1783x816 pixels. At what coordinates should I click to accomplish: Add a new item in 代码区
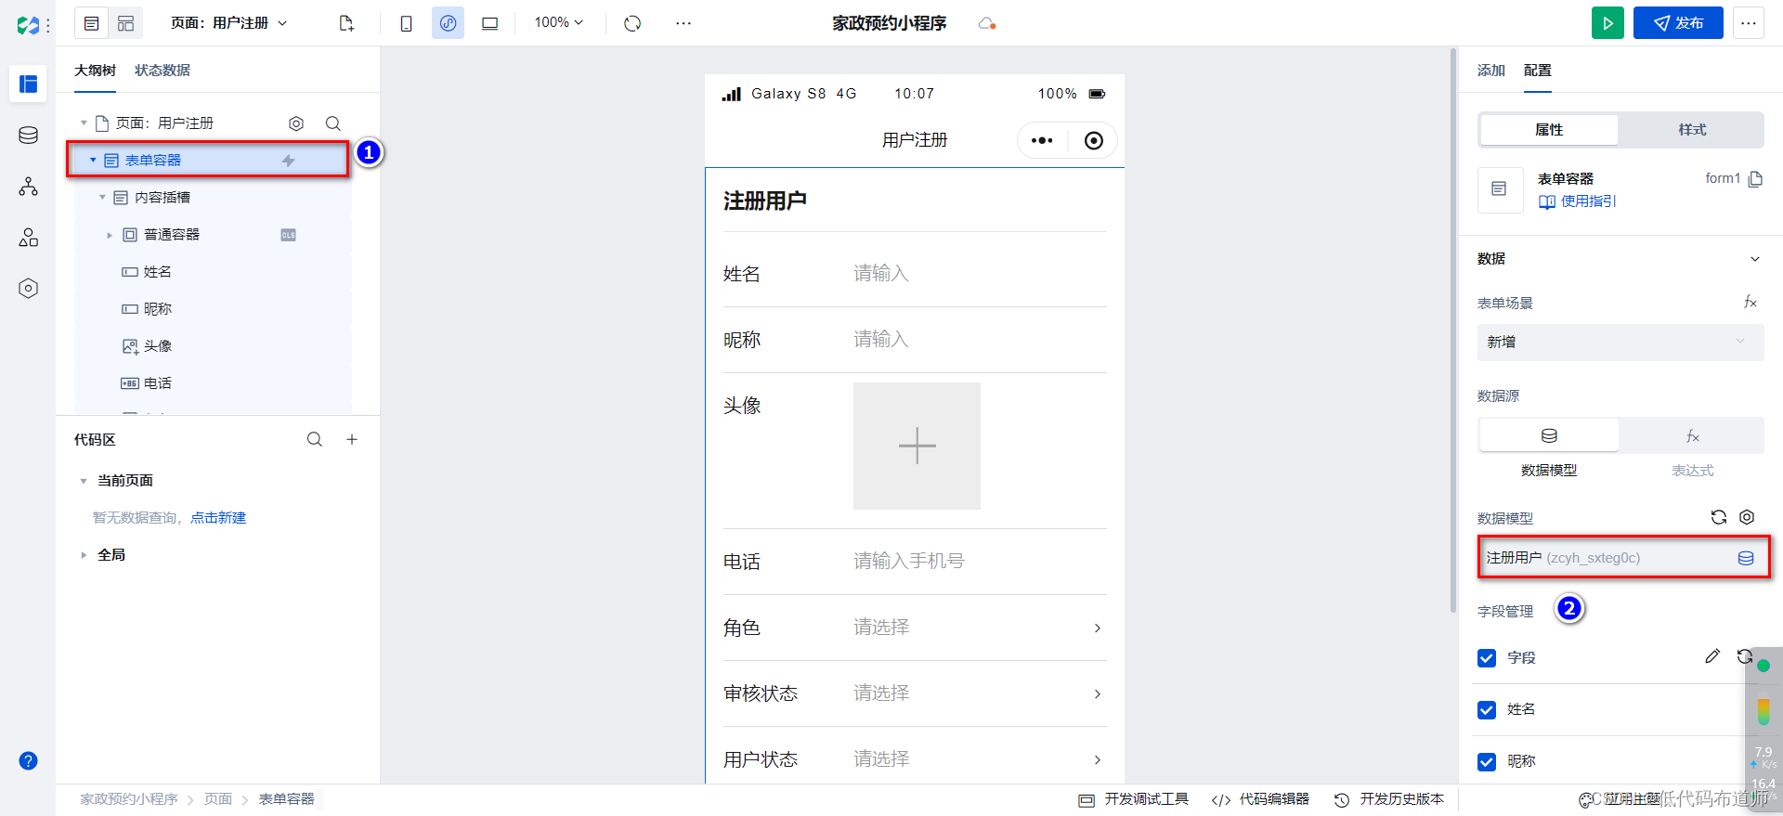click(x=352, y=439)
